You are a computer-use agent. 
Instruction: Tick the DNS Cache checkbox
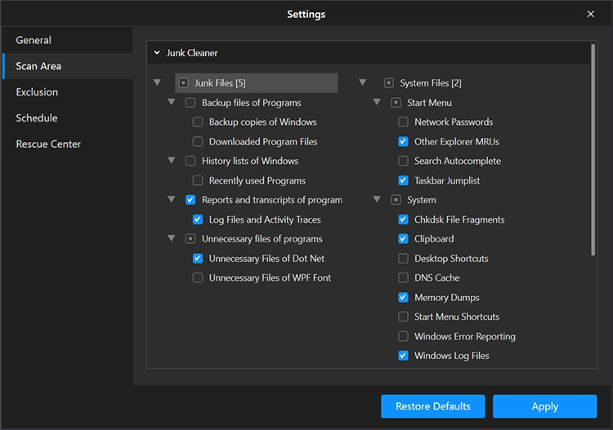(403, 278)
